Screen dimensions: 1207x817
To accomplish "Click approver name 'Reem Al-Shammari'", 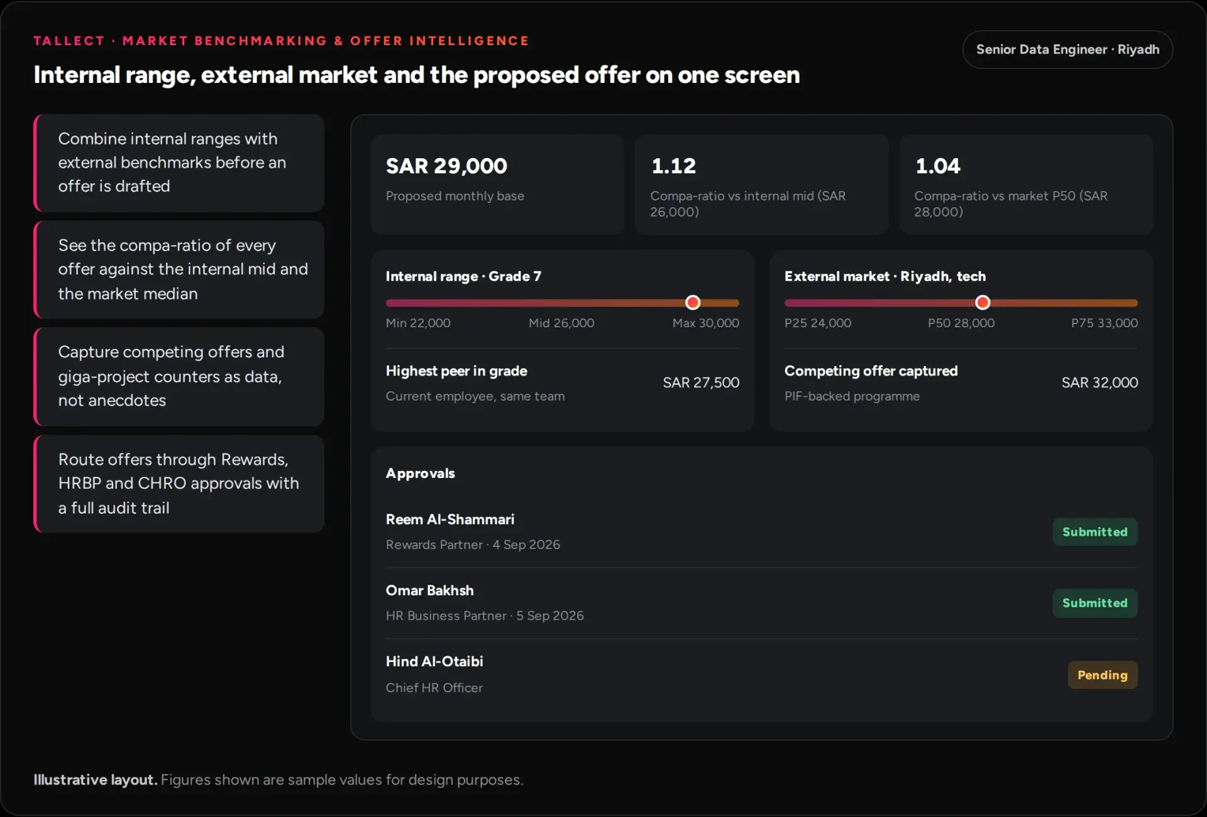I will pos(450,519).
